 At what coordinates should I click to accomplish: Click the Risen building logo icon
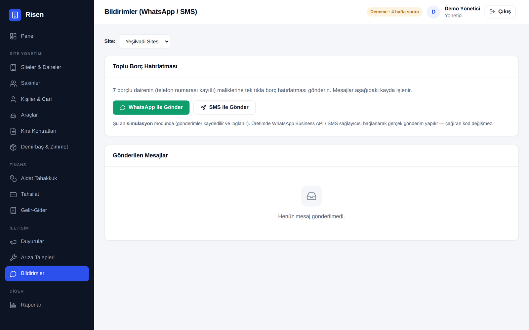[15, 15]
